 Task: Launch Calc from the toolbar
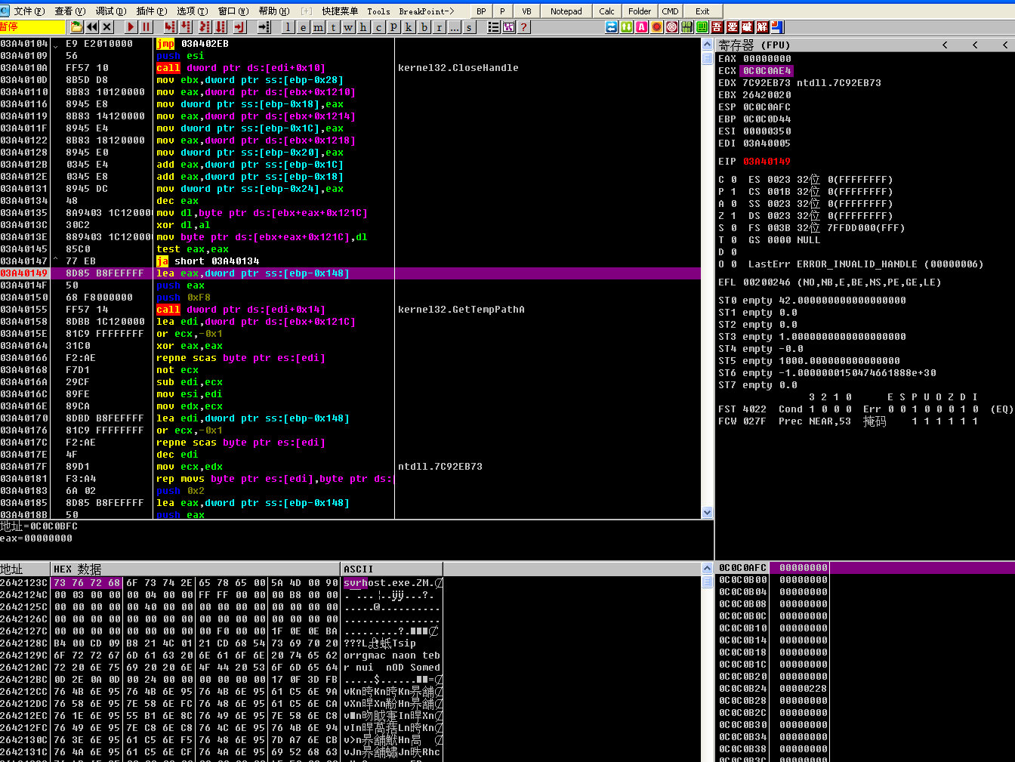[x=606, y=11]
